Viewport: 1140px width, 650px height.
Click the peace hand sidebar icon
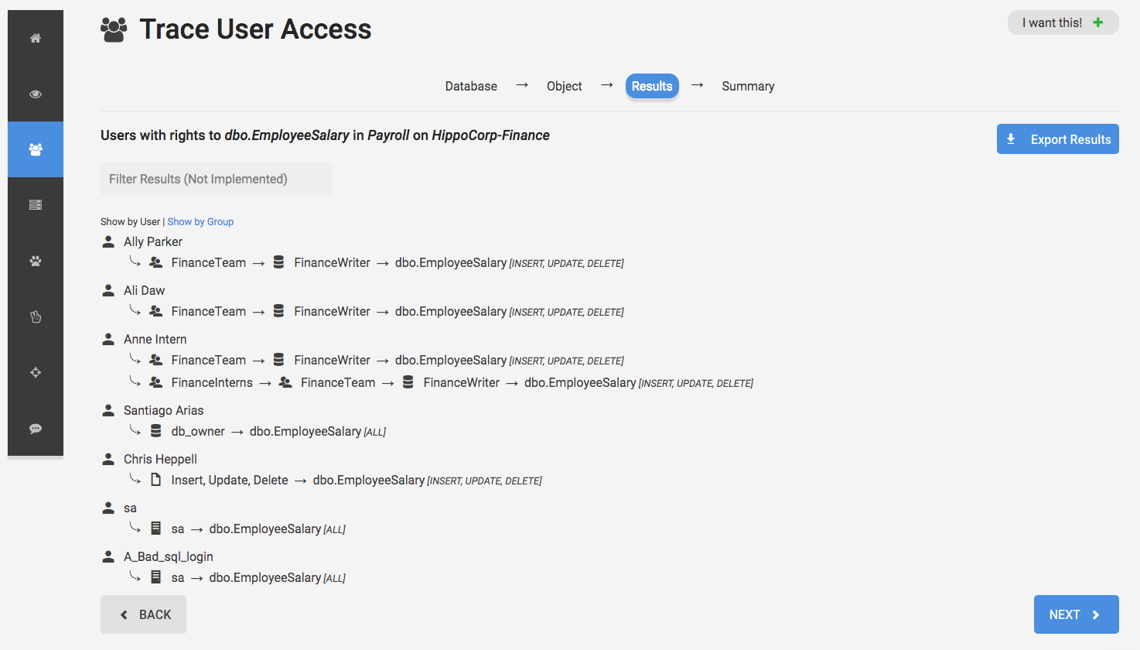(x=36, y=316)
